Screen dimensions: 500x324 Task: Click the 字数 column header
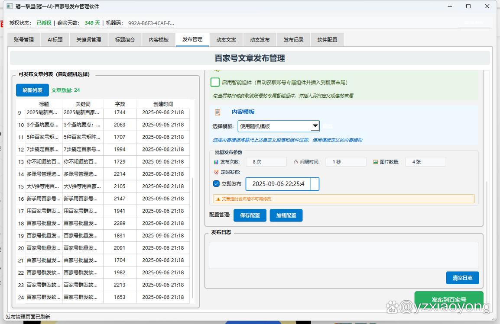(x=120, y=104)
